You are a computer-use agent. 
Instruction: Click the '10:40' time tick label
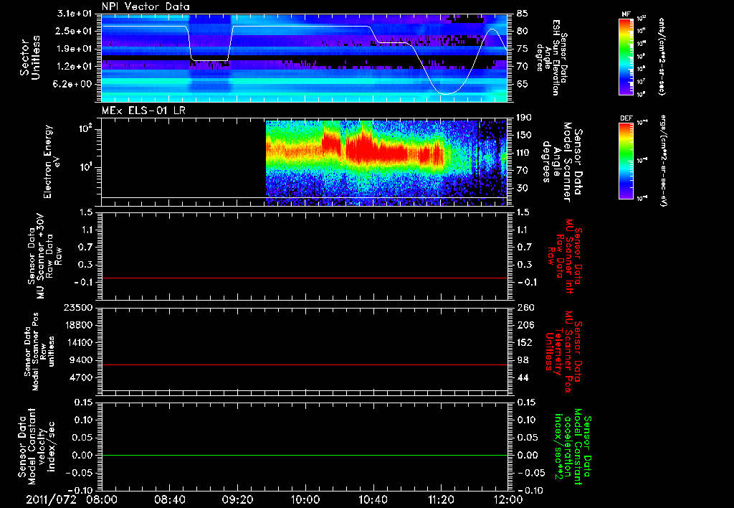(373, 499)
